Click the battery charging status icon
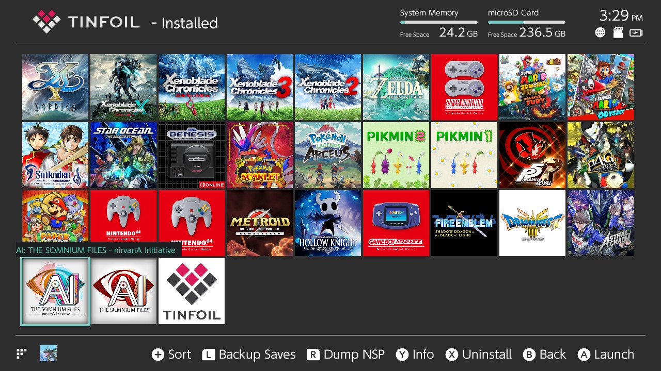The width and height of the screenshot is (661, 371). click(636, 32)
